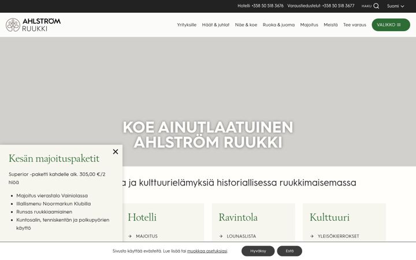The height and width of the screenshot is (260, 416).
Task: Open the Hotelli card heading
Action: 142,217
